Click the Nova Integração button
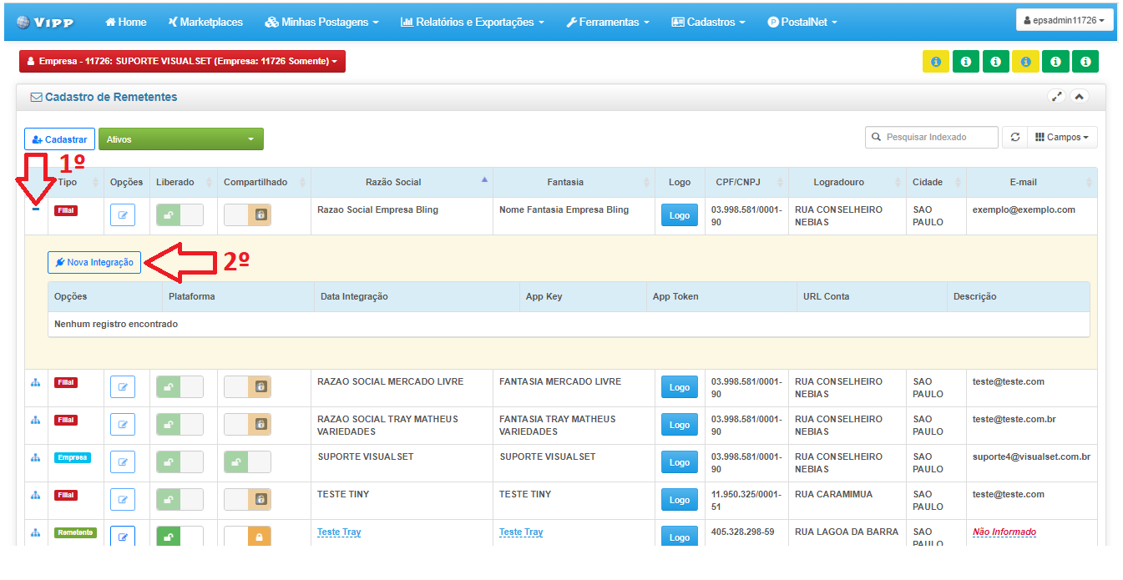 94,262
